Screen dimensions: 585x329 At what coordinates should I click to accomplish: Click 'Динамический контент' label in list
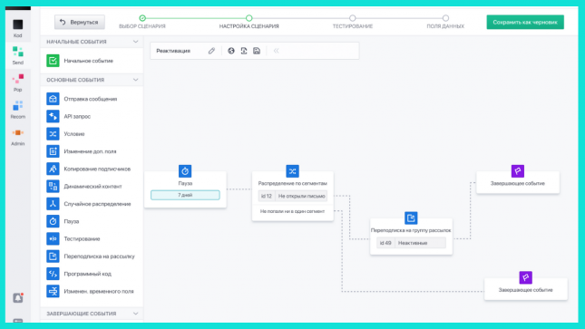[x=93, y=186]
